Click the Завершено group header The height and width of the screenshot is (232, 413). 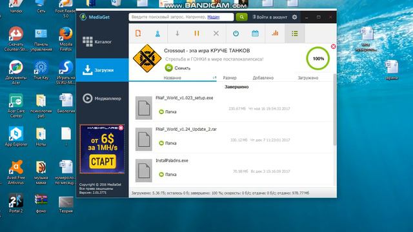tap(237, 87)
